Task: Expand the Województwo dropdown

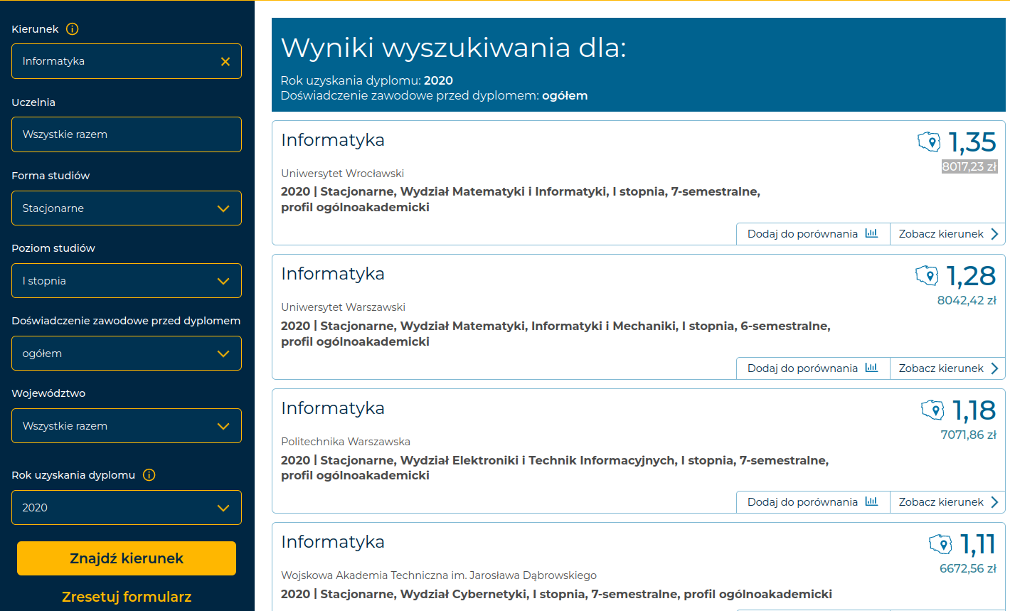Action: 127,426
